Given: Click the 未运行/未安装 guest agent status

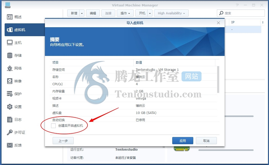Looking at the screenshot, I should (126, 158).
